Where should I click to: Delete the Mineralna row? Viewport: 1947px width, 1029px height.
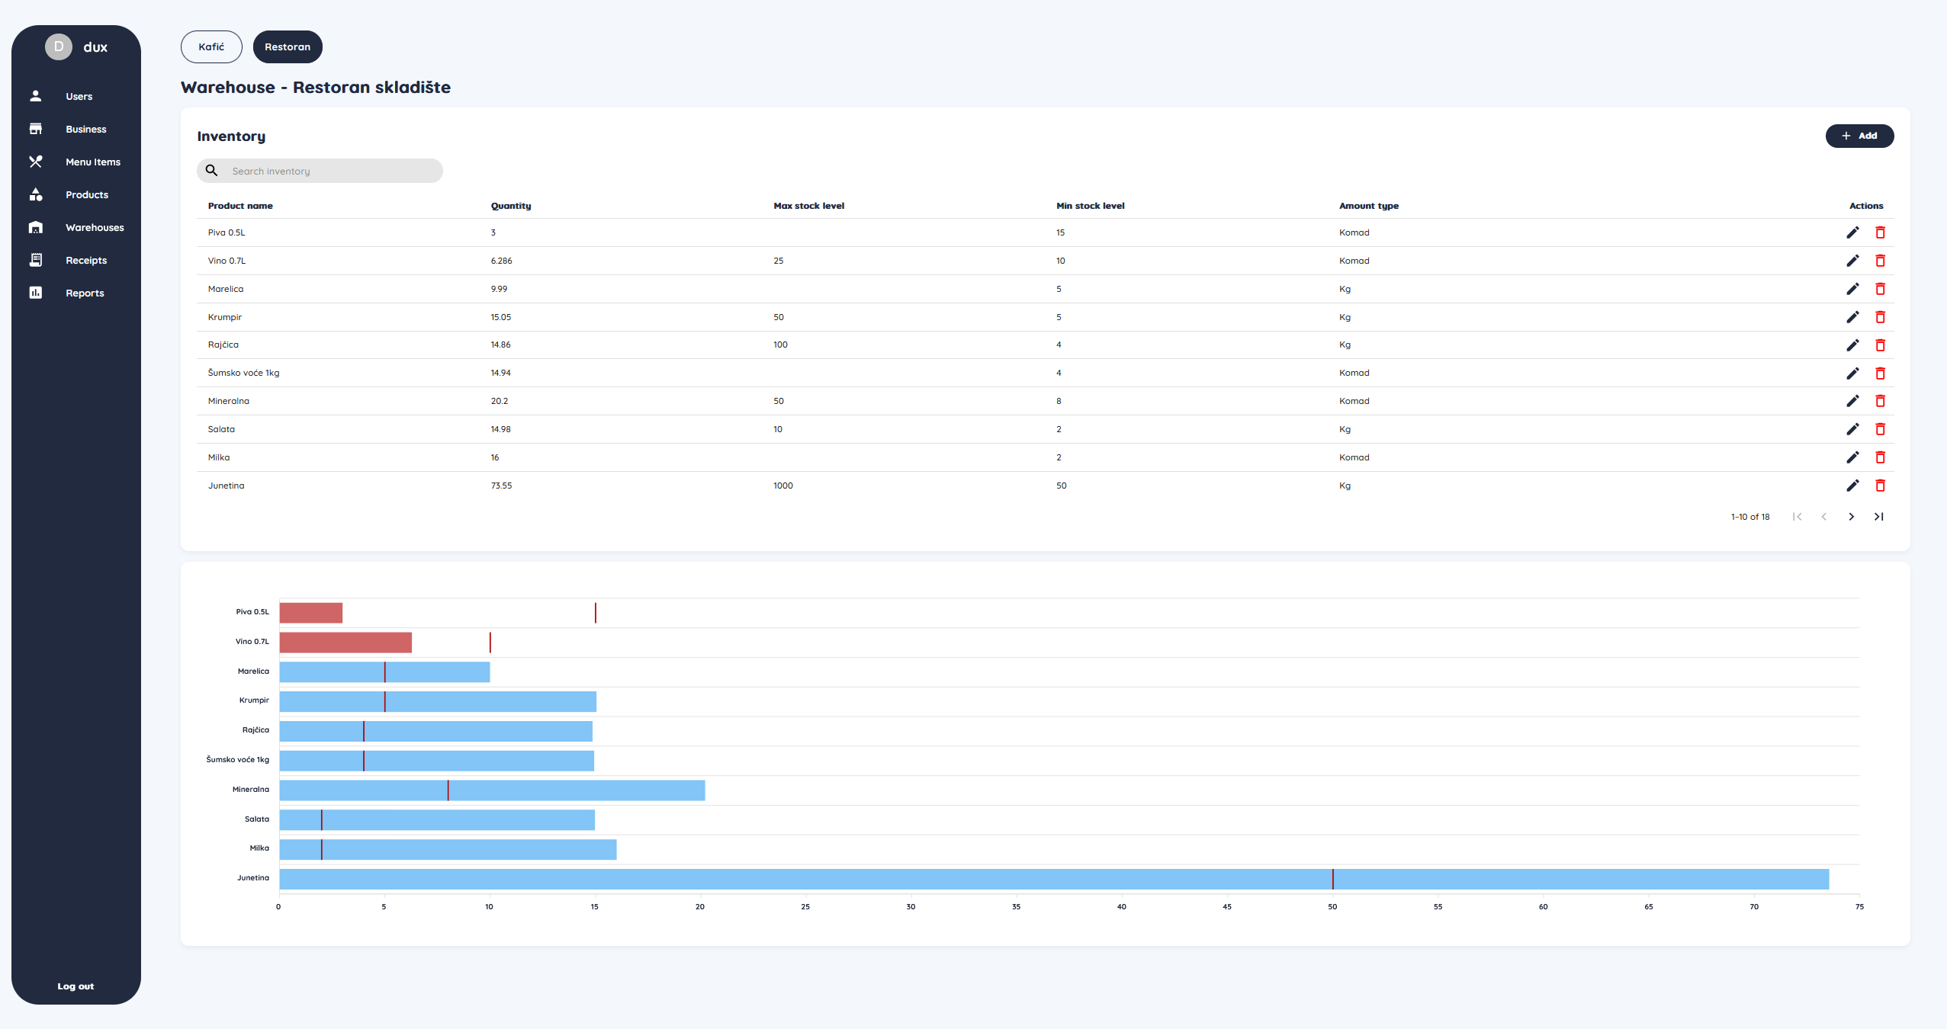[x=1880, y=401]
